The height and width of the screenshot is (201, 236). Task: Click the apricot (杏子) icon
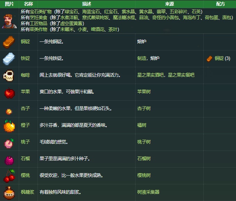click(9, 111)
